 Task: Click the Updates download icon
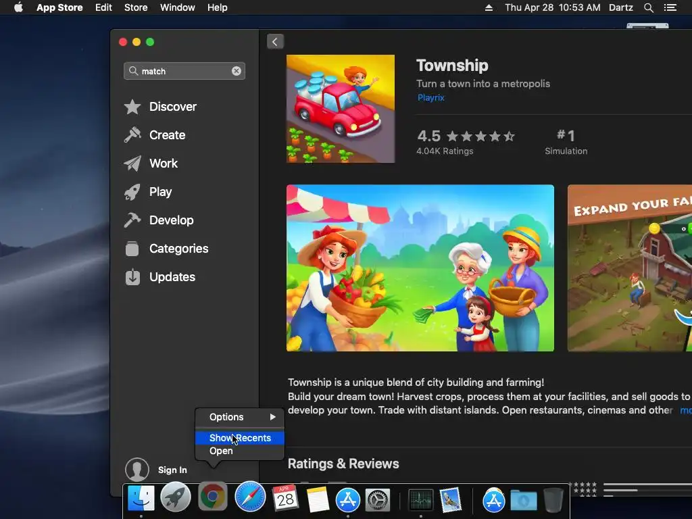(x=132, y=277)
